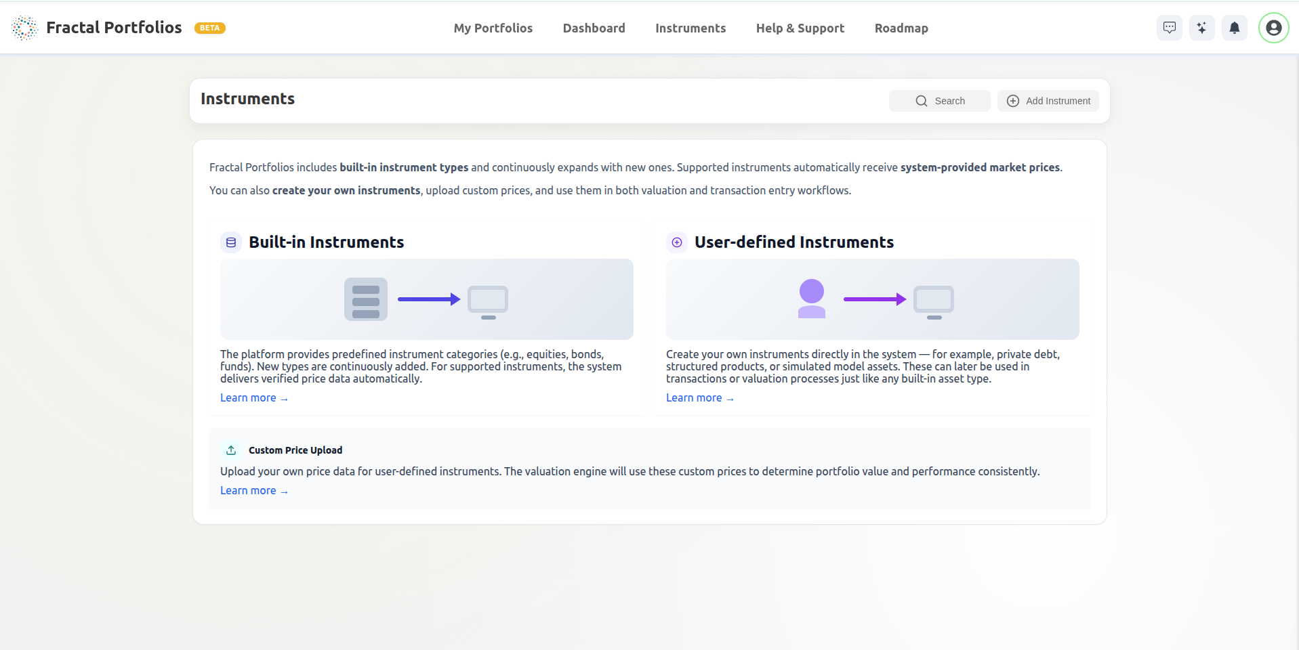Click the Fractal Portfolios logo icon
The height and width of the screenshot is (650, 1299).
point(24,28)
